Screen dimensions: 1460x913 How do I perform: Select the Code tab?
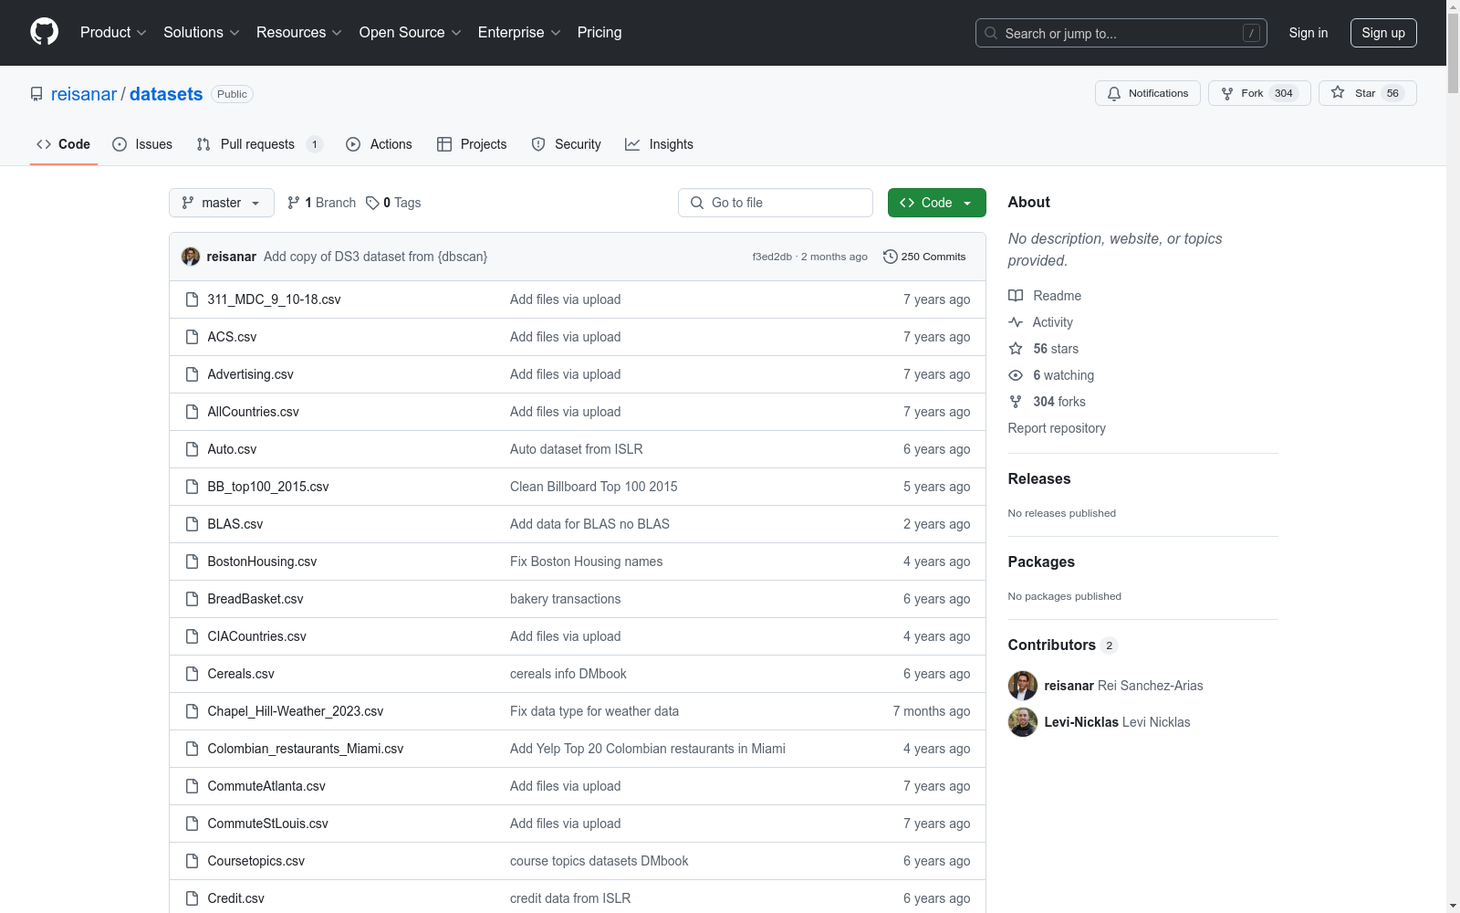pyautogui.click(x=64, y=144)
